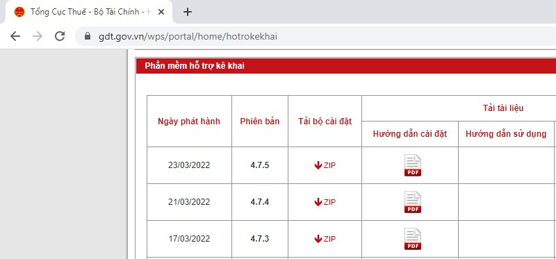Select the date 17/03/2022 cell
Image resolution: width=556 pixels, height=259 pixels.
click(x=189, y=239)
